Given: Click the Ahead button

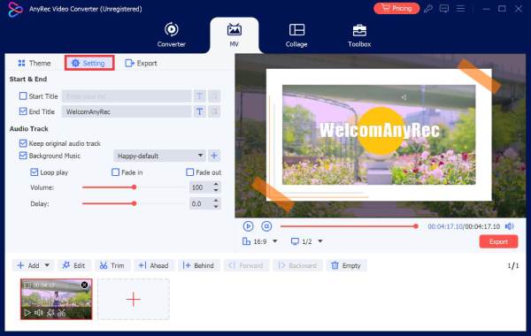Looking at the screenshot, I should [153, 265].
